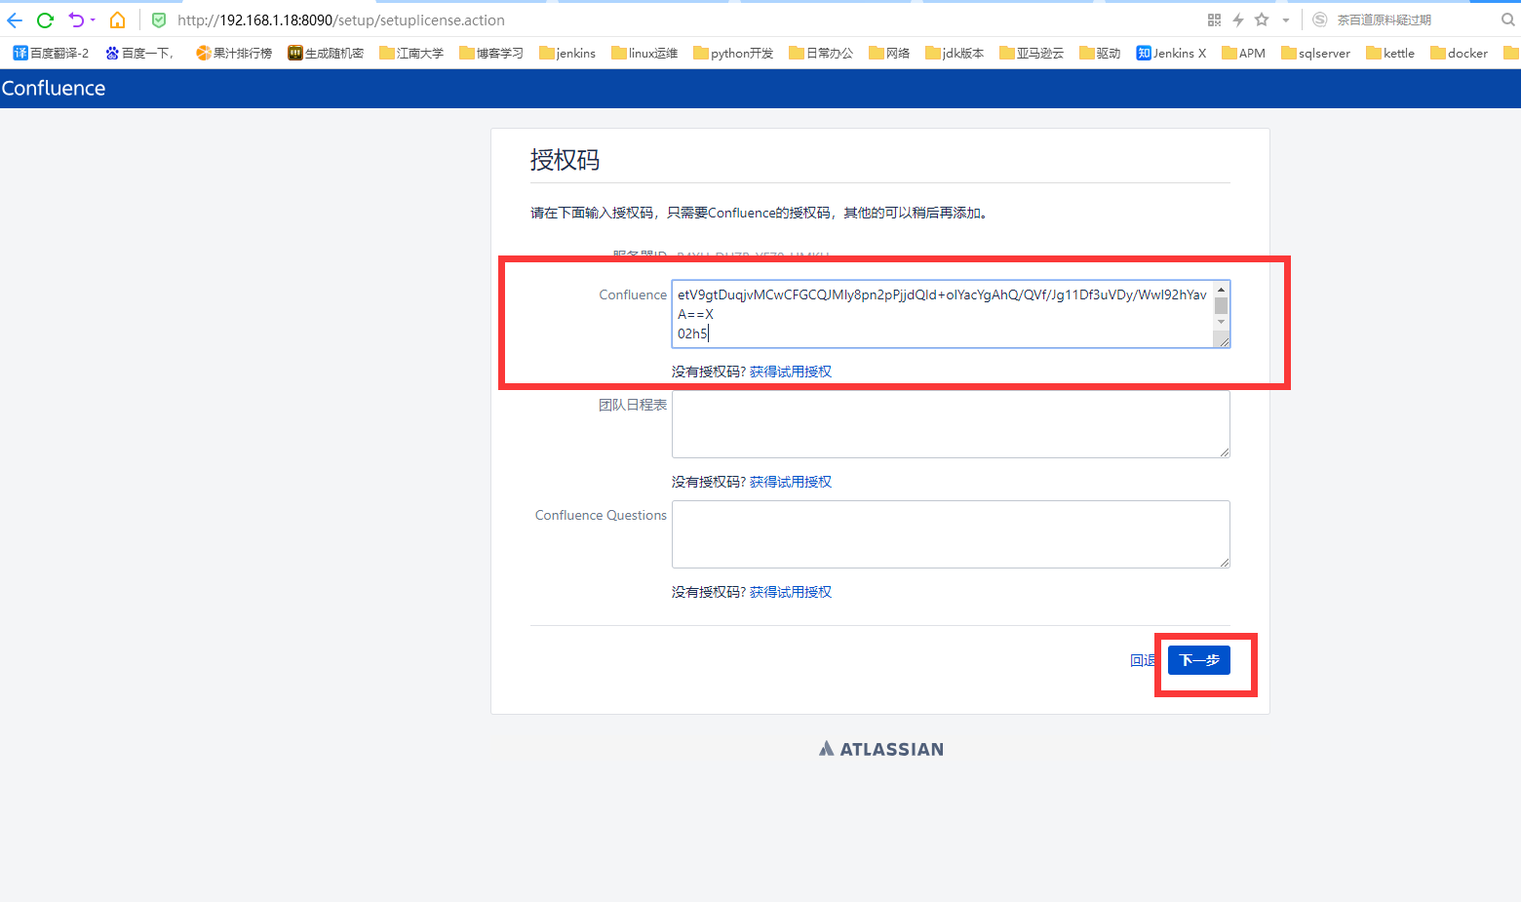
Task: Open the 驱动 bookmark folder
Action: pyautogui.click(x=1100, y=53)
